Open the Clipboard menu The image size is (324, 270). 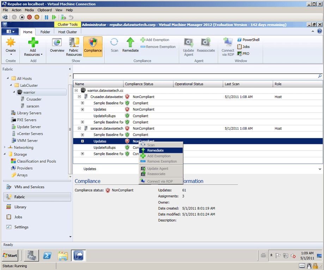click(44, 10)
